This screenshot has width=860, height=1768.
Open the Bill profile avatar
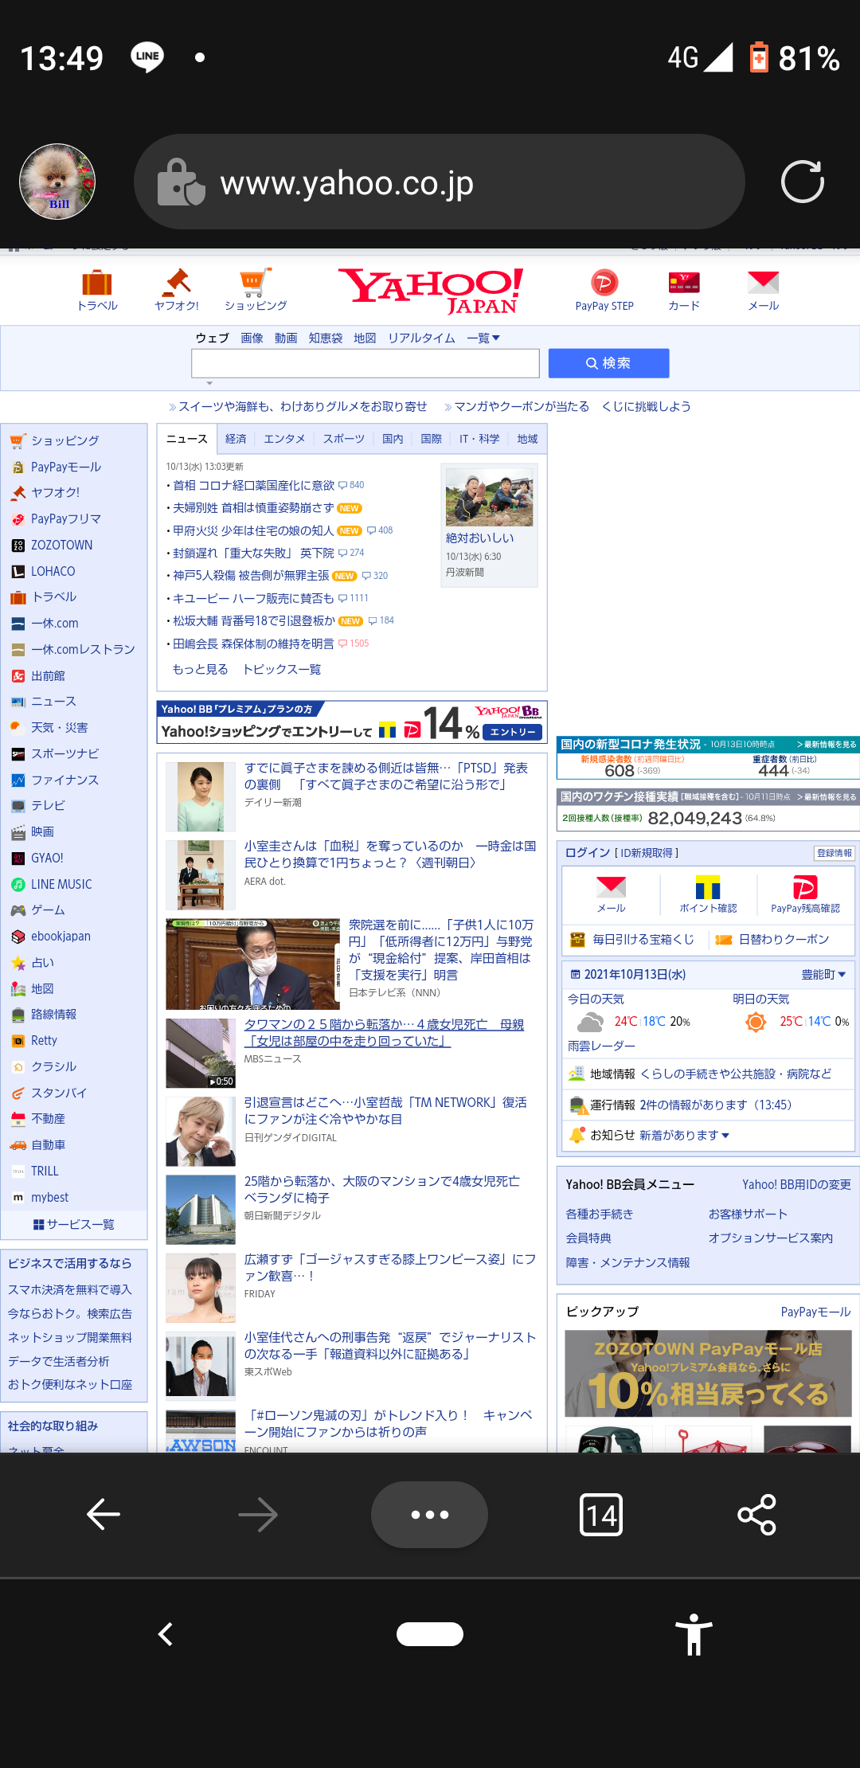57,182
